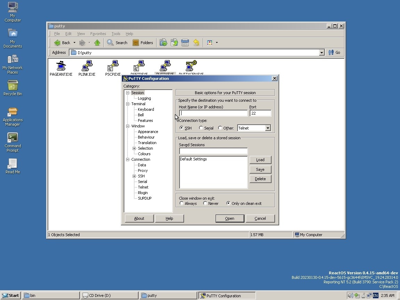This screenshot has height=300, width=400.
Task: Click the Help button in PuTTY dialog
Action: click(x=169, y=218)
